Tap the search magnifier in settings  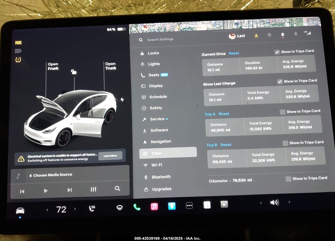tap(141, 40)
